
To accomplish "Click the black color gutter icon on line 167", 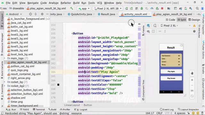I will pyautogui.click(x=58, y=85).
